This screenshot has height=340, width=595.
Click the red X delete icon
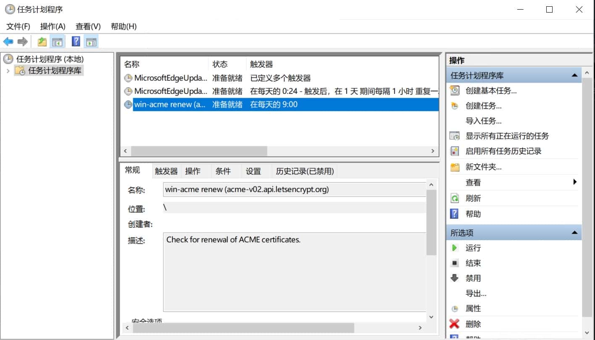[454, 324]
